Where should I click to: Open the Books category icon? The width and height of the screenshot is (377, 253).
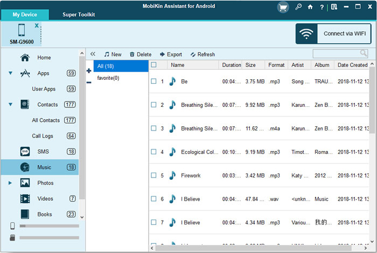(x=25, y=214)
